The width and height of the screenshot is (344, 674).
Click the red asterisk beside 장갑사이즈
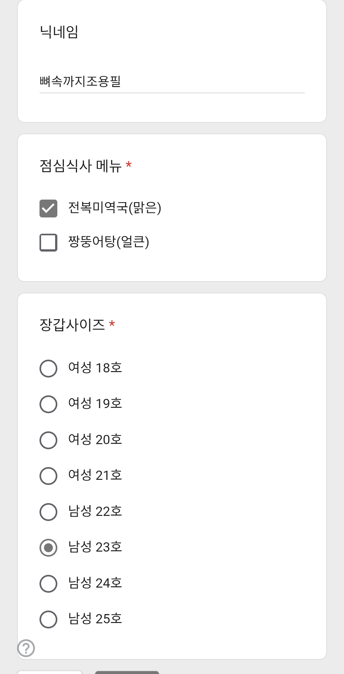[112, 324]
